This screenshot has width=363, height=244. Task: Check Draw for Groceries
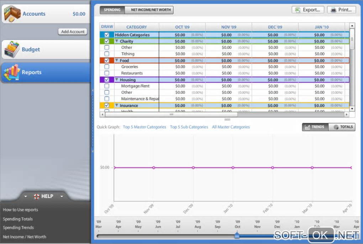[107, 67]
